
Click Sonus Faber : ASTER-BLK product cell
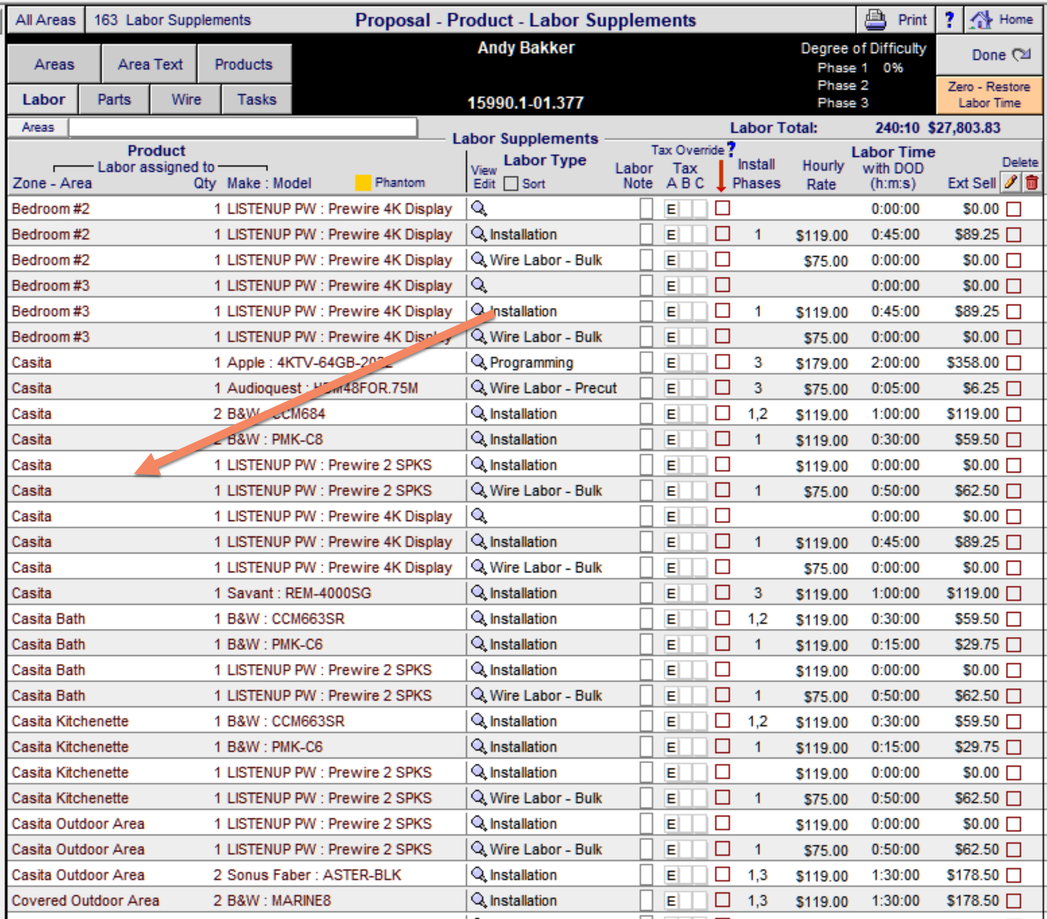[314, 875]
